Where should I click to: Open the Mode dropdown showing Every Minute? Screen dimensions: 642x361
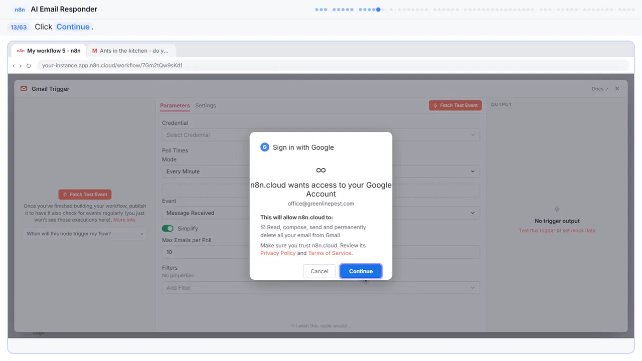click(320, 171)
